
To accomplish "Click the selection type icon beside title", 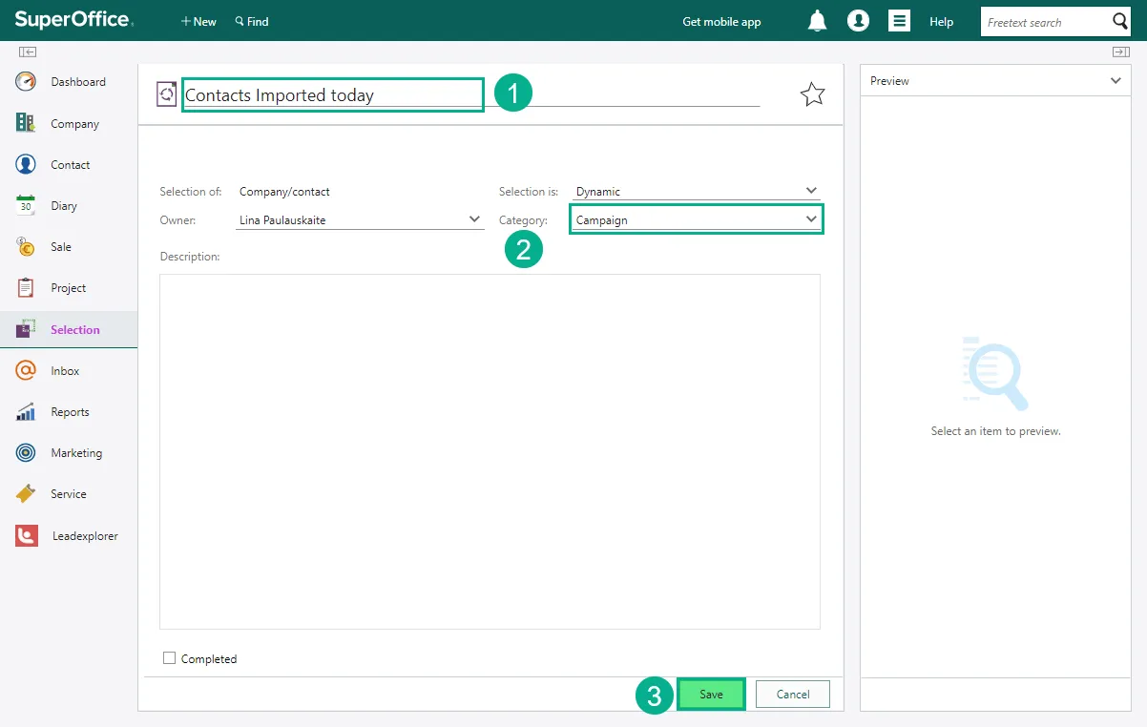I will [167, 93].
